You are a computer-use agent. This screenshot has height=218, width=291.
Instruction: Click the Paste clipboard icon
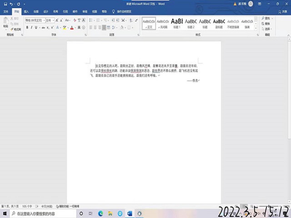click(6, 22)
